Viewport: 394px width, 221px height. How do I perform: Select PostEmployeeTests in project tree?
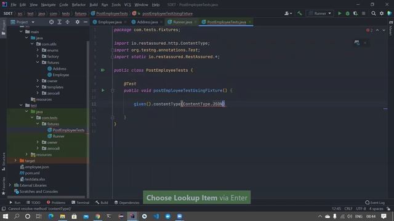click(68, 130)
